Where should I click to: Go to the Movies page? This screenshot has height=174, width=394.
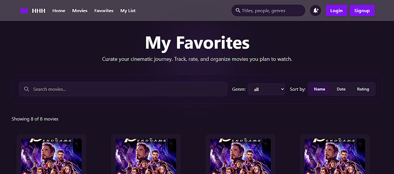(80, 11)
